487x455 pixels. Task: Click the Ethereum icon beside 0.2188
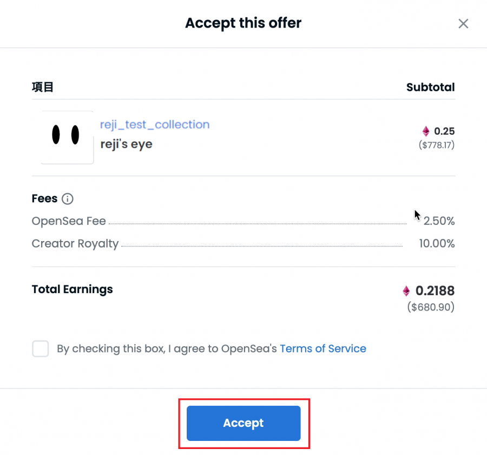coord(406,291)
